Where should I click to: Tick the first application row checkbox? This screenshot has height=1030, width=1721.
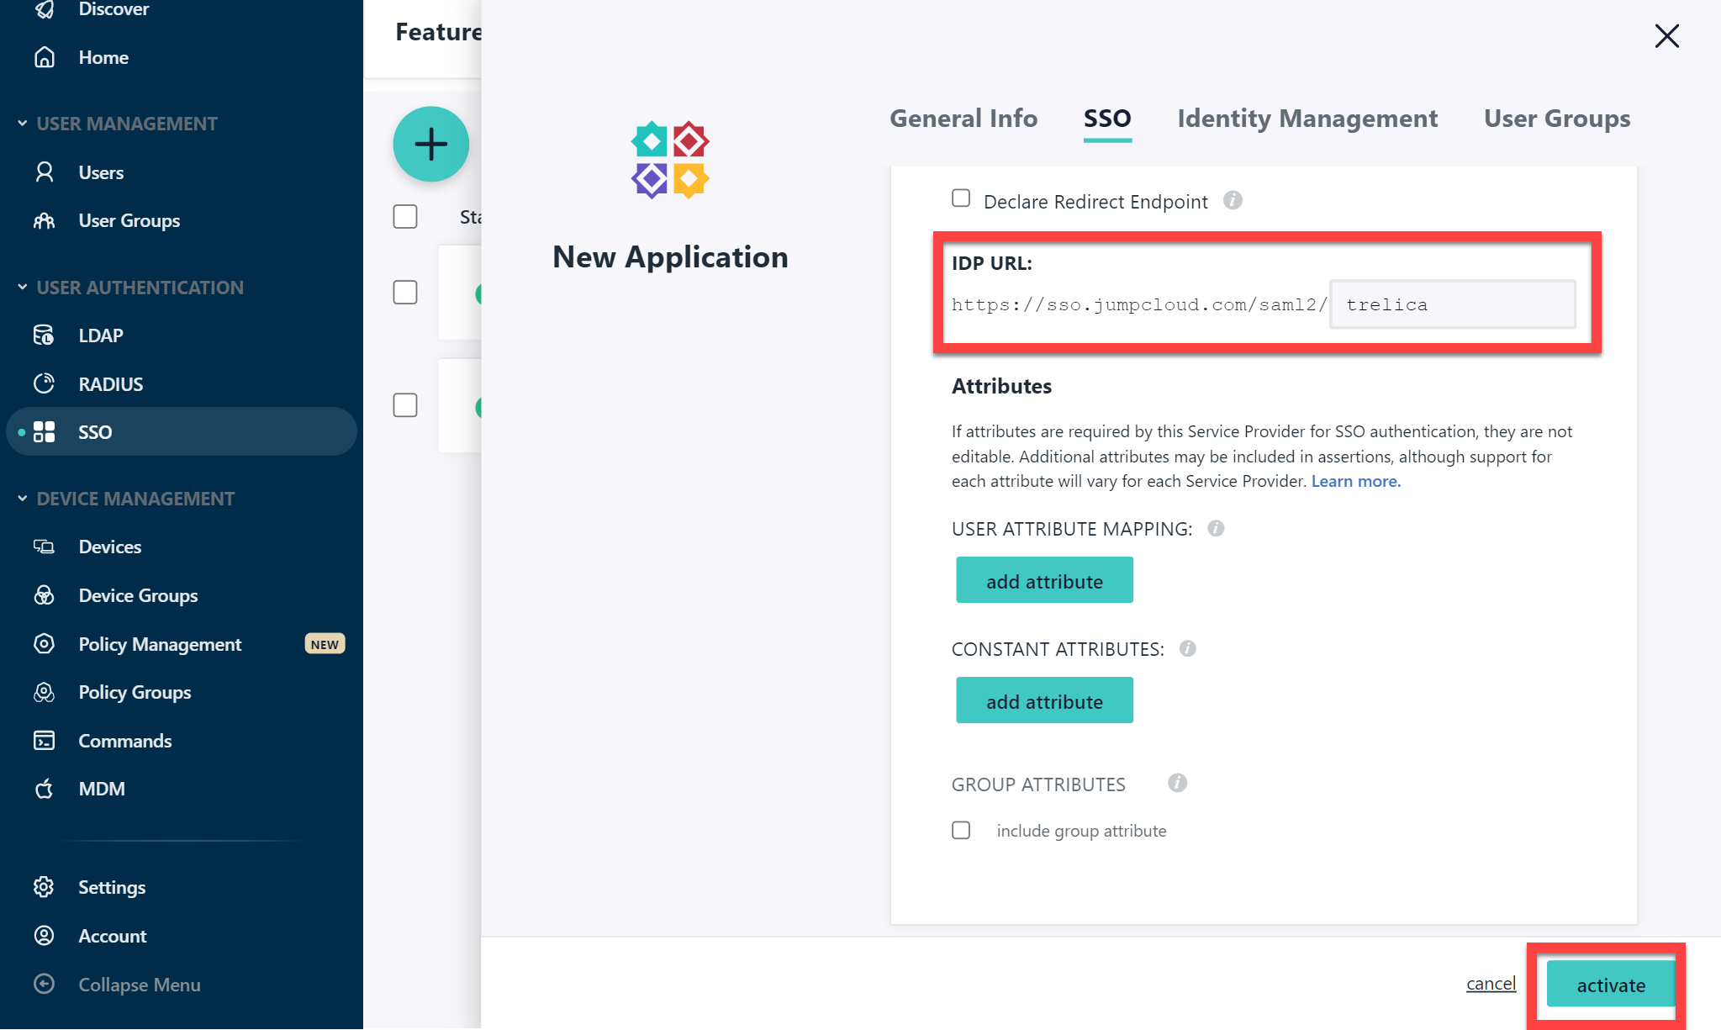pos(405,293)
